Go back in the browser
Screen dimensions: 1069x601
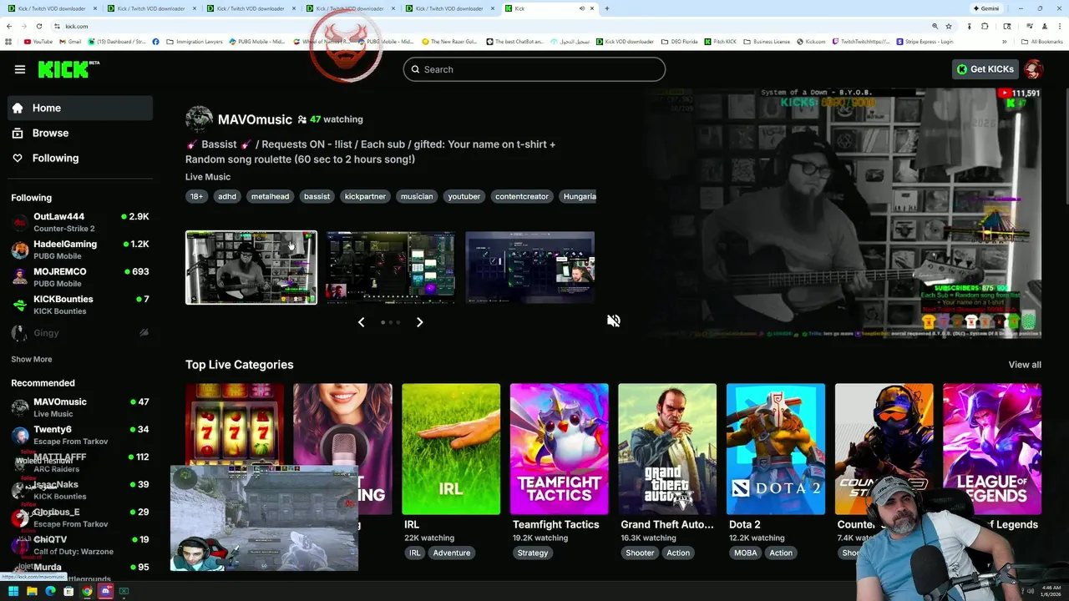(9, 26)
